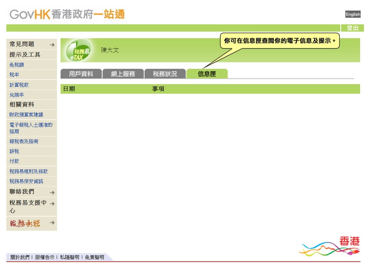This screenshot has width=367, height=271.
Task: Open 私隱聲明 in the footer
Action: tap(69, 257)
